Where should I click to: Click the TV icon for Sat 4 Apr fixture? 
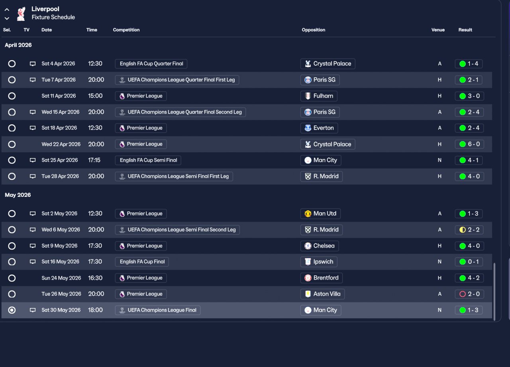coord(33,64)
